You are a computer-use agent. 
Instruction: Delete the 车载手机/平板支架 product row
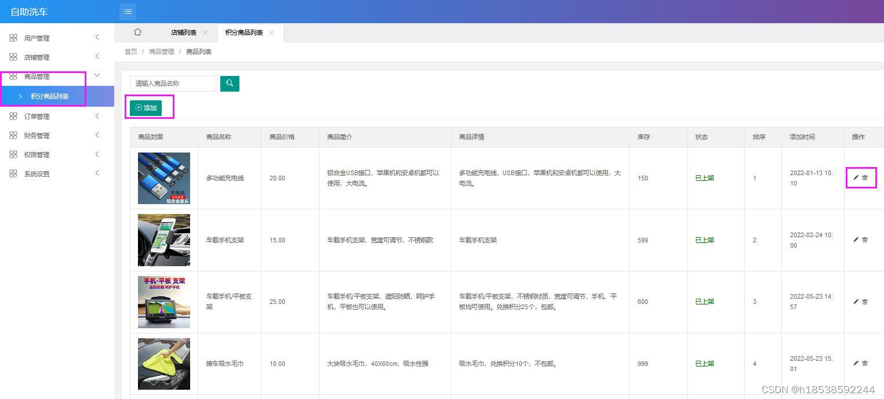coord(865,302)
